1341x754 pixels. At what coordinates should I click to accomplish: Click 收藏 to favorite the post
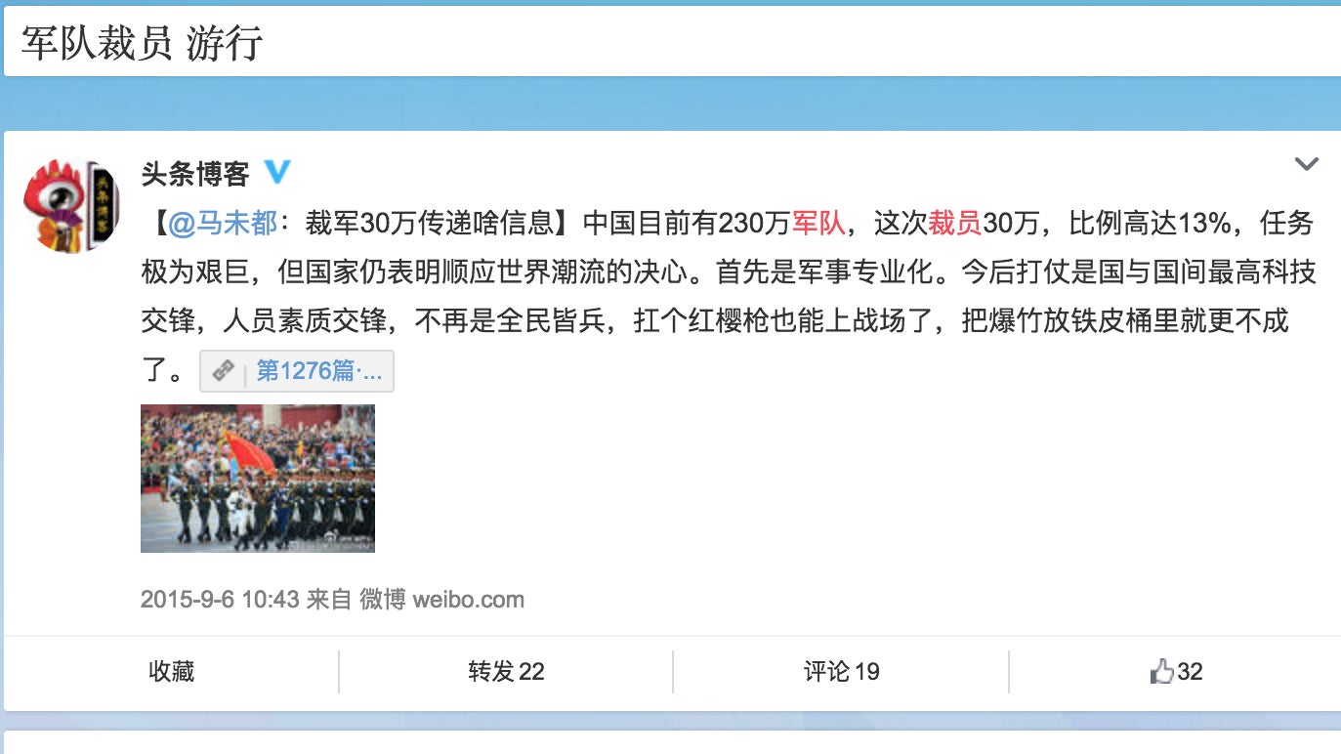[172, 672]
